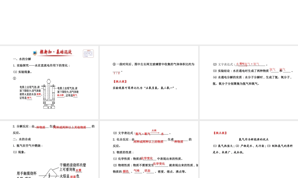298x178 pixels.
Task: Click 【微点拨】 above 氢气作为新能源的优点
Action: [x=220, y=133]
